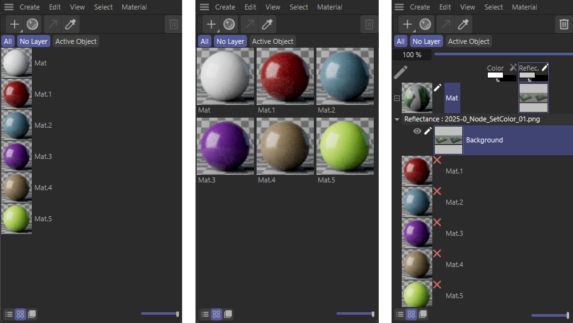Click New Material plus icon in right panel

pos(407,24)
